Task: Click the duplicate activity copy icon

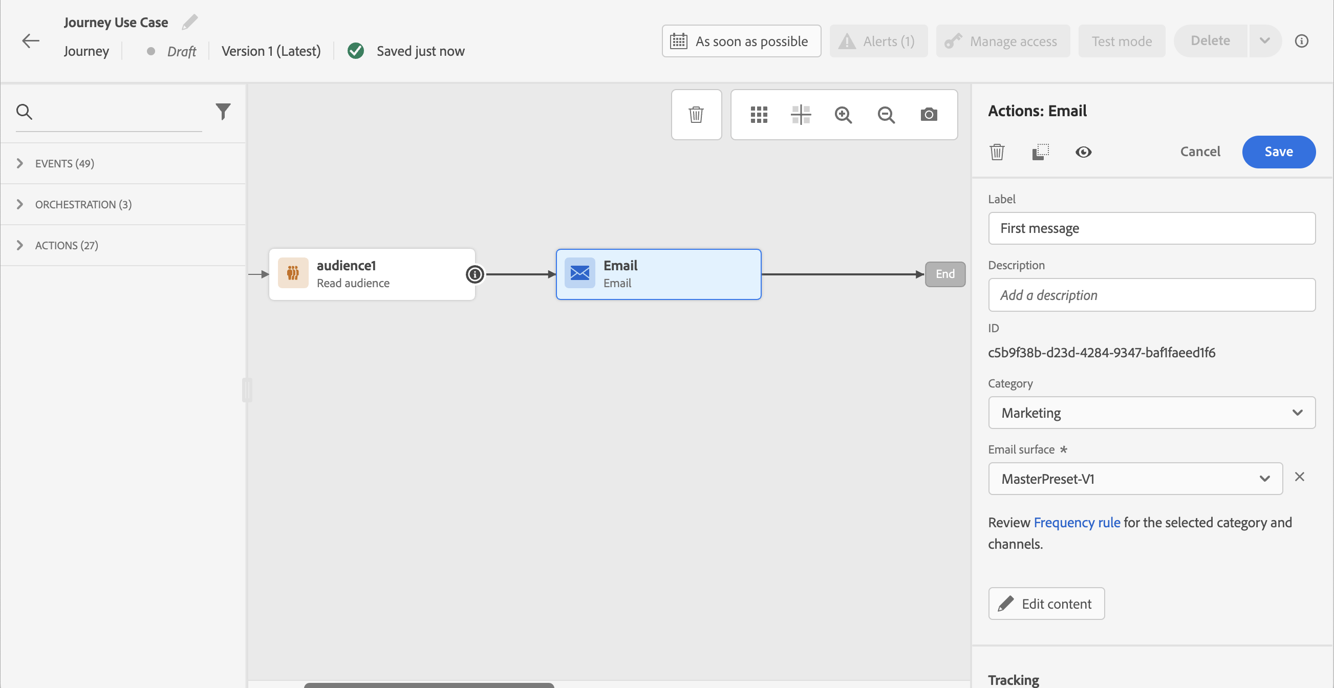Action: tap(1040, 152)
